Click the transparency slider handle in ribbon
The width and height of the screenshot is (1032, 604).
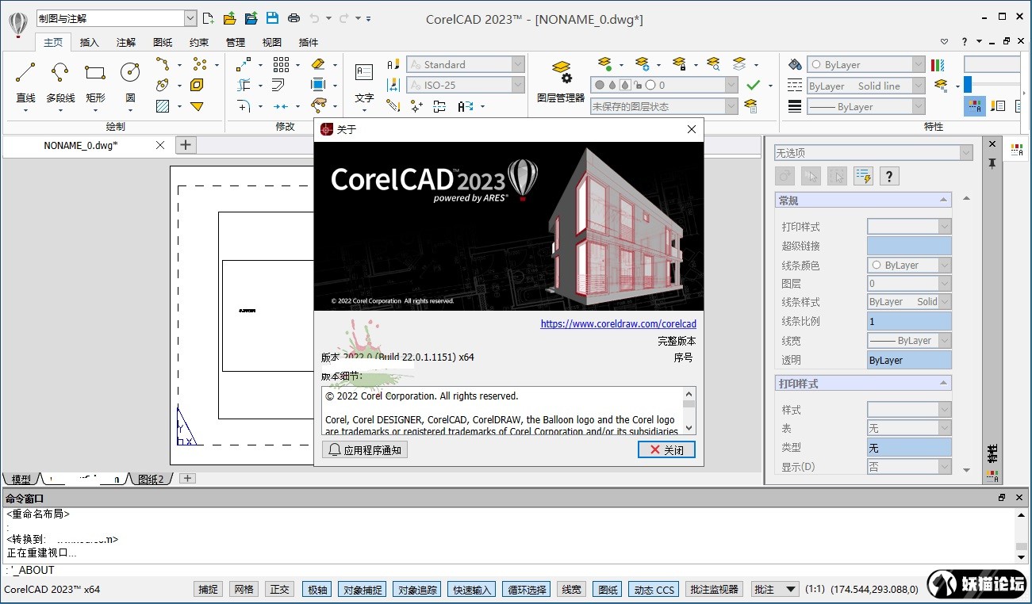969,85
